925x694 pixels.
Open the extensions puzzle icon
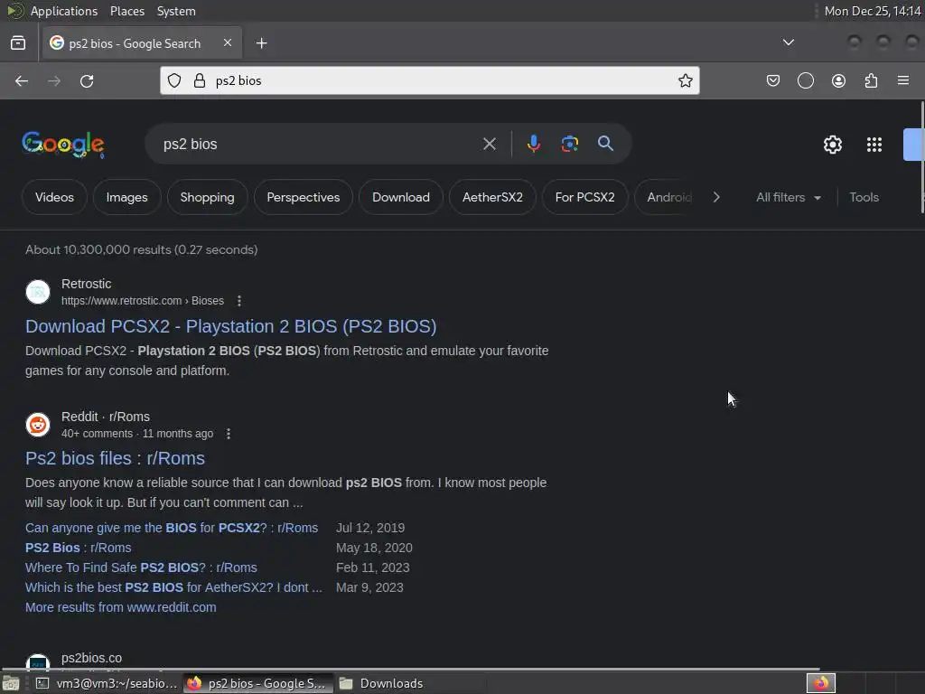pyautogui.click(x=871, y=80)
